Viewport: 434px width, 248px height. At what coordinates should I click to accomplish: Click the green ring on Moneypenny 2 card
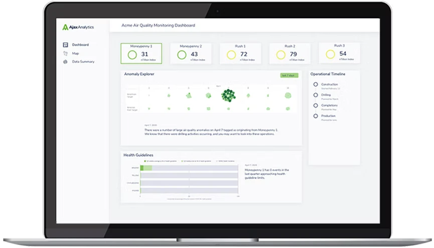point(182,55)
